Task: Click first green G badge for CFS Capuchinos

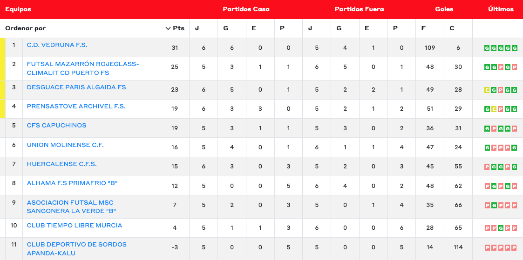Action: click(x=487, y=128)
